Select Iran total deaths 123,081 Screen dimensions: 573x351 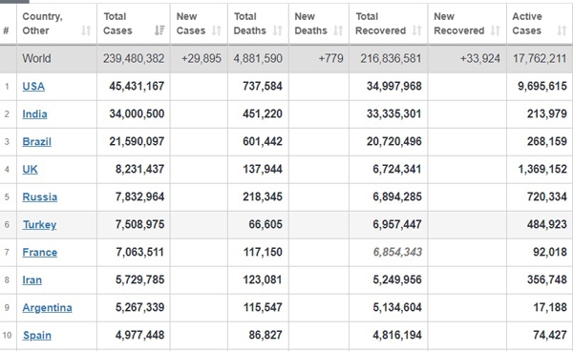point(263,279)
